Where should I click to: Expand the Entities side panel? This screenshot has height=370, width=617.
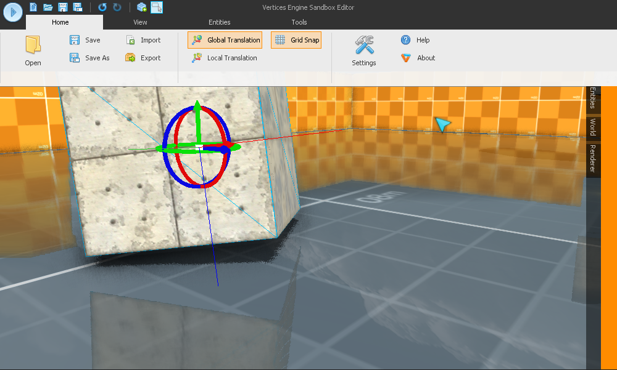pyautogui.click(x=593, y=99)
